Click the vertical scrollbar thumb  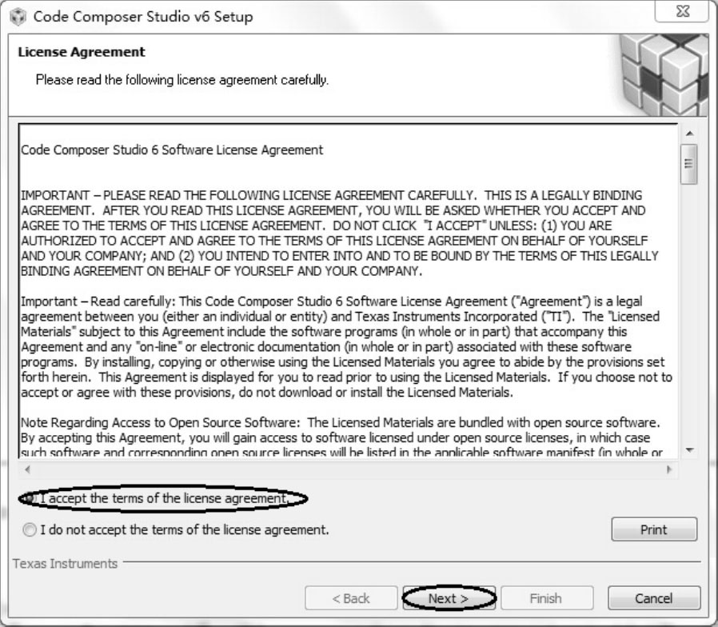(x=689, y=164)
